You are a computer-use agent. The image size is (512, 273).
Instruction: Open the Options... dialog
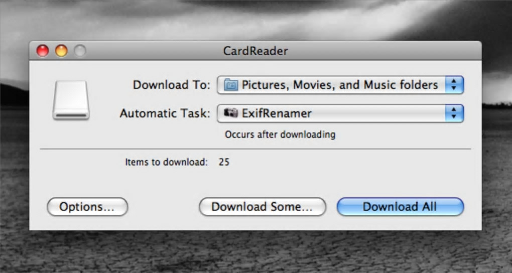87,207
